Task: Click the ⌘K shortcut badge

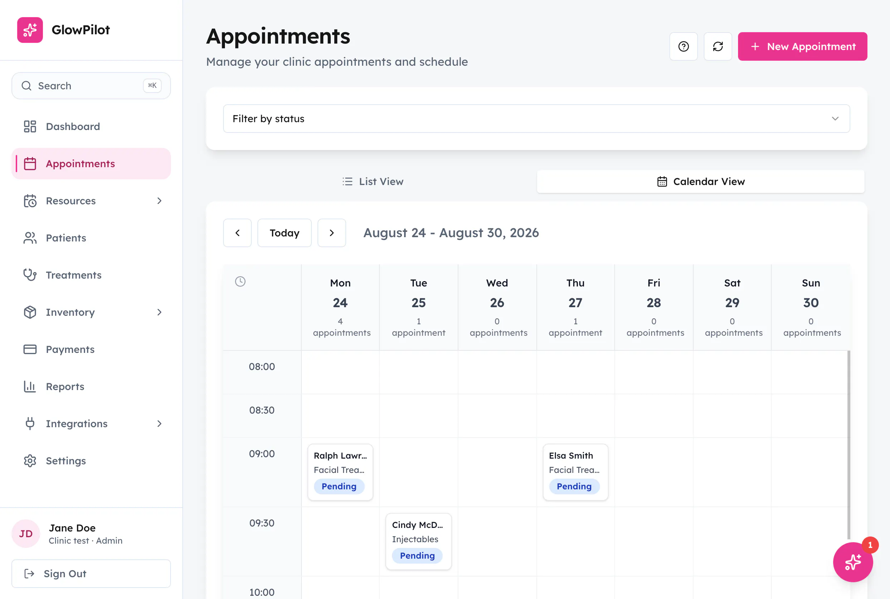Action: 152,86
